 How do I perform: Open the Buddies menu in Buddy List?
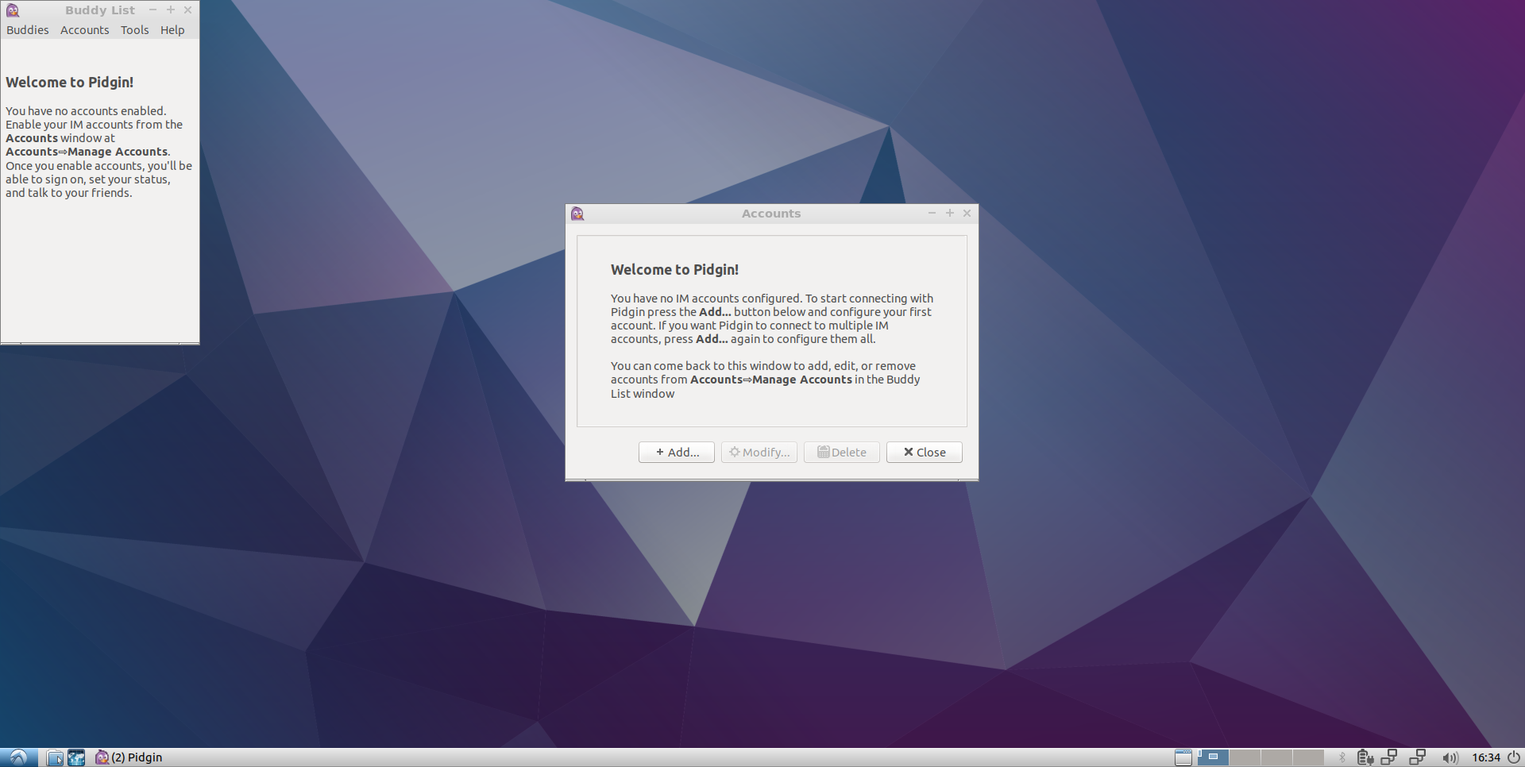28,30
